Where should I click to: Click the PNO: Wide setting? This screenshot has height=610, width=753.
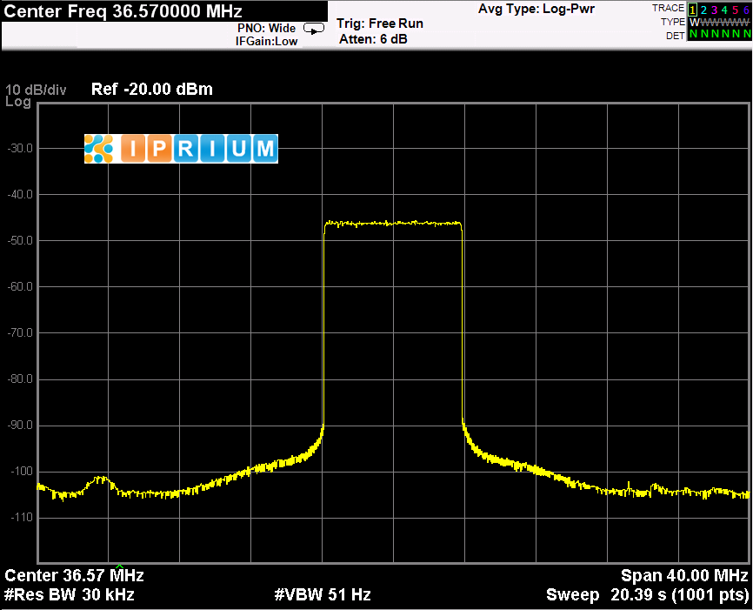coord(266,29)
